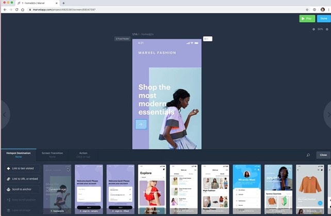Switch to the Hotspot Destination tab
This screenshot has width=331, height=216.
(19, 155)
